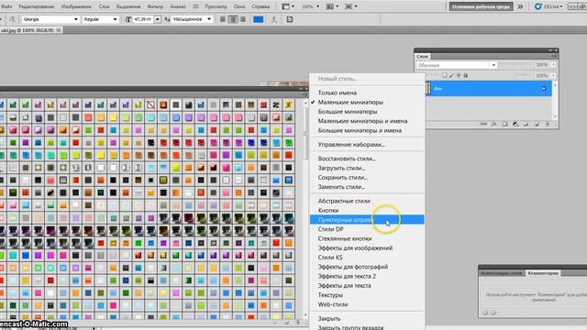
Task: Toggle lock transparent pixels
Action: (444, 75)
